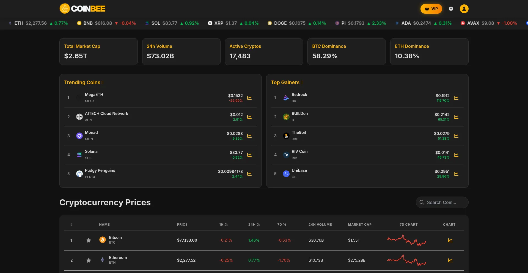
Task: Open the ETH ticker item
Action: pyautogui.click(x=38, y=23)
